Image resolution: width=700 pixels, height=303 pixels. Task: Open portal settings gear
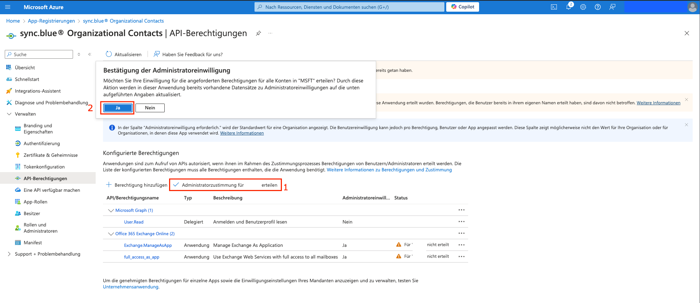pos(583,7)
